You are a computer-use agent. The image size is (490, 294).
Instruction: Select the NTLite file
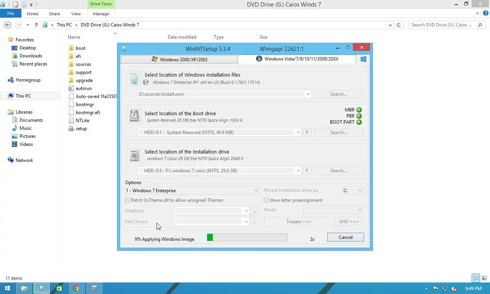coord(82,120)
